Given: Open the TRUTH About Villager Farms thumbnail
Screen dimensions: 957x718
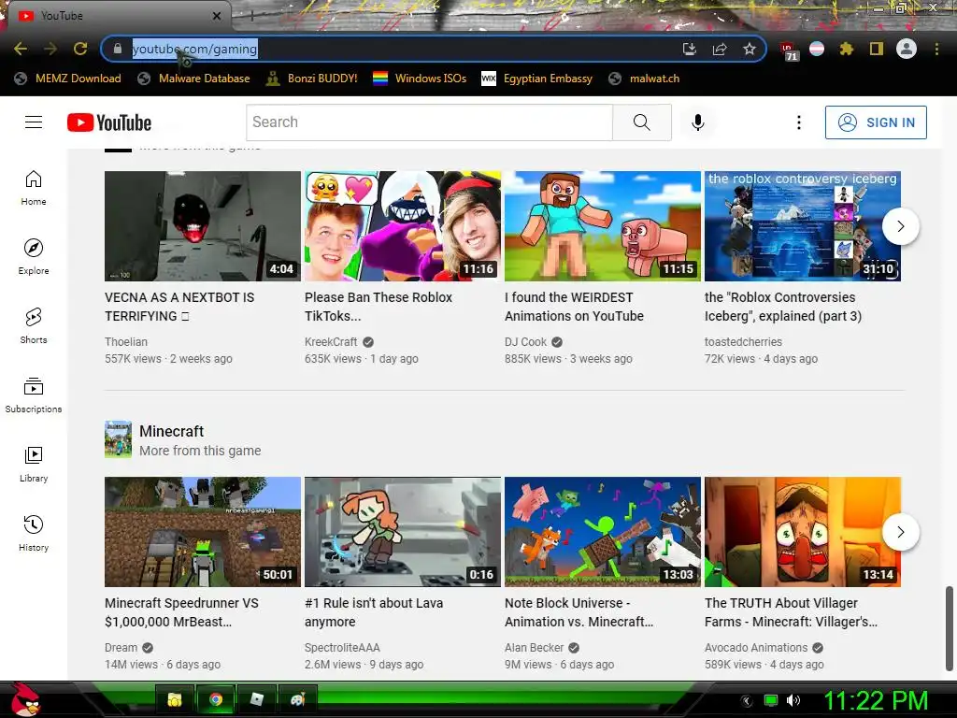Looking at the screenshot, I should 803,532.
